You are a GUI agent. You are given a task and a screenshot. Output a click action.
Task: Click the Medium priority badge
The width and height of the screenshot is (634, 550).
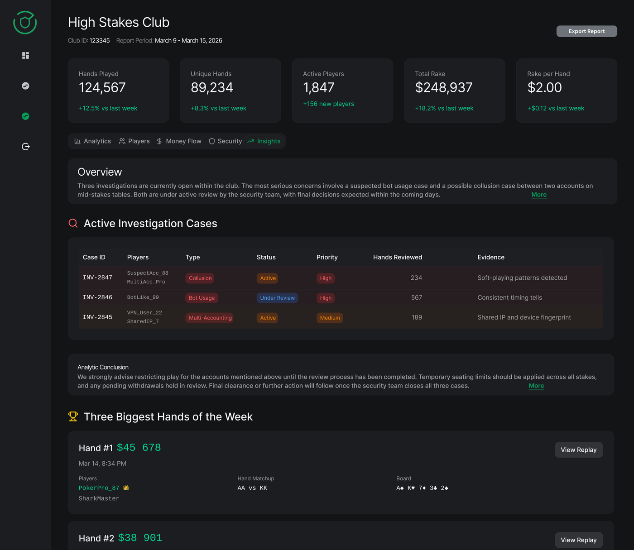(330, 318)
